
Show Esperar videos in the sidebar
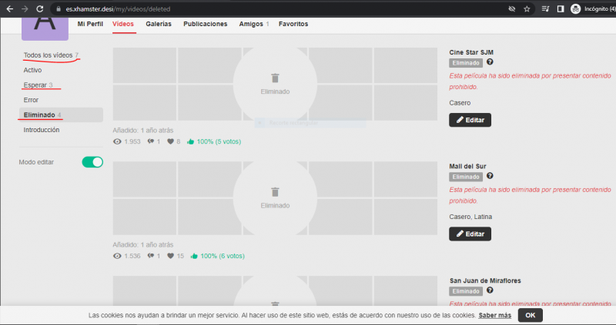pos(35,85)
